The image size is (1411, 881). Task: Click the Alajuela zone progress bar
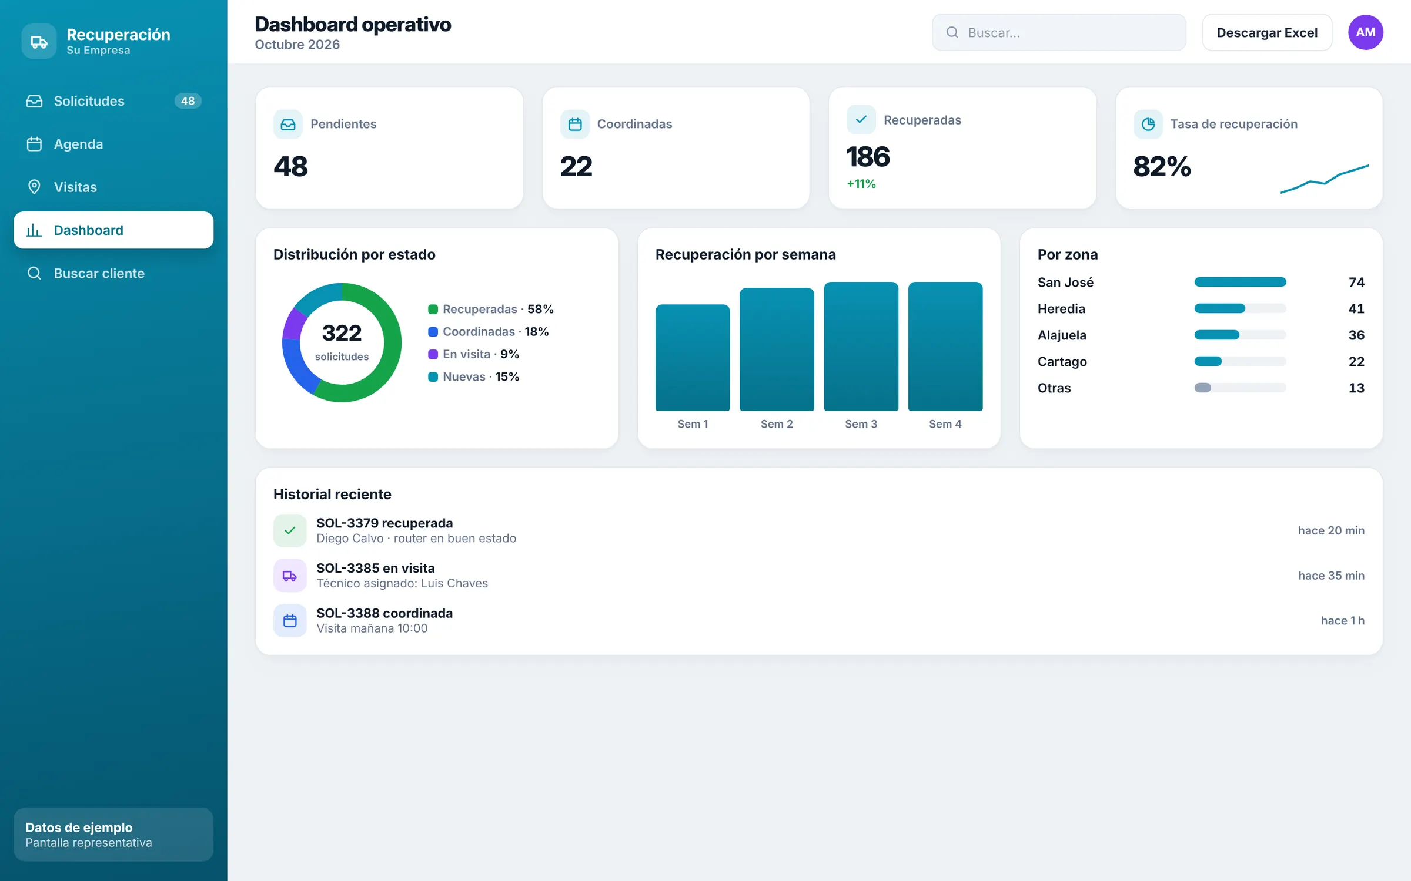click(x=1240, y=335)
